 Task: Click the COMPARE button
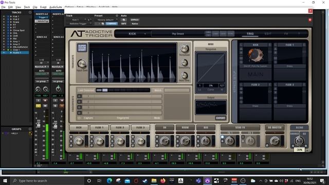click(x=112, y=24)
